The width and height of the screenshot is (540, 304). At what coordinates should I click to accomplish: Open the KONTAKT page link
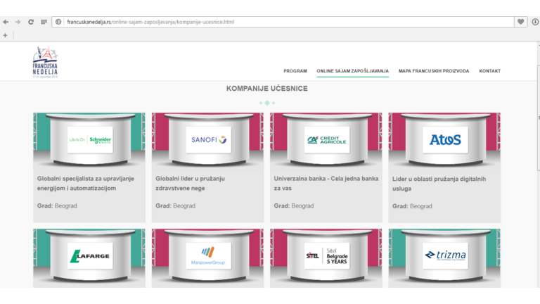pyautogui.click(x=489, y=71)
